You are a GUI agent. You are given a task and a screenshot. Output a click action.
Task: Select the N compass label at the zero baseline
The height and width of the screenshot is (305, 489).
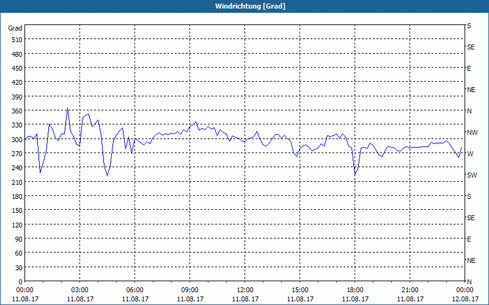point(469,282)
